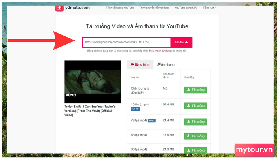Open Trình chuyển đổi YouTube menu item
Image resolution: width=277 pixels, height=160 pixels.
point(154,8)
